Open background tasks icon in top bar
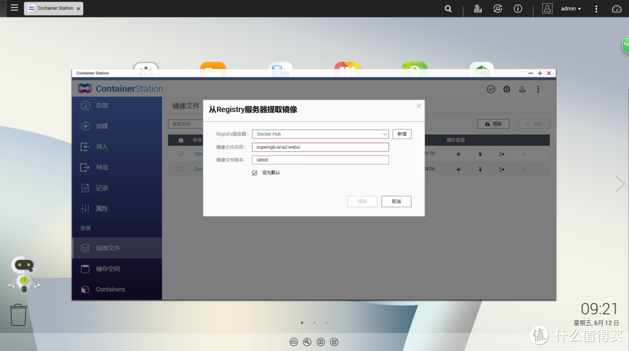This screenshot has width=629, height=351. pos(478,8)
